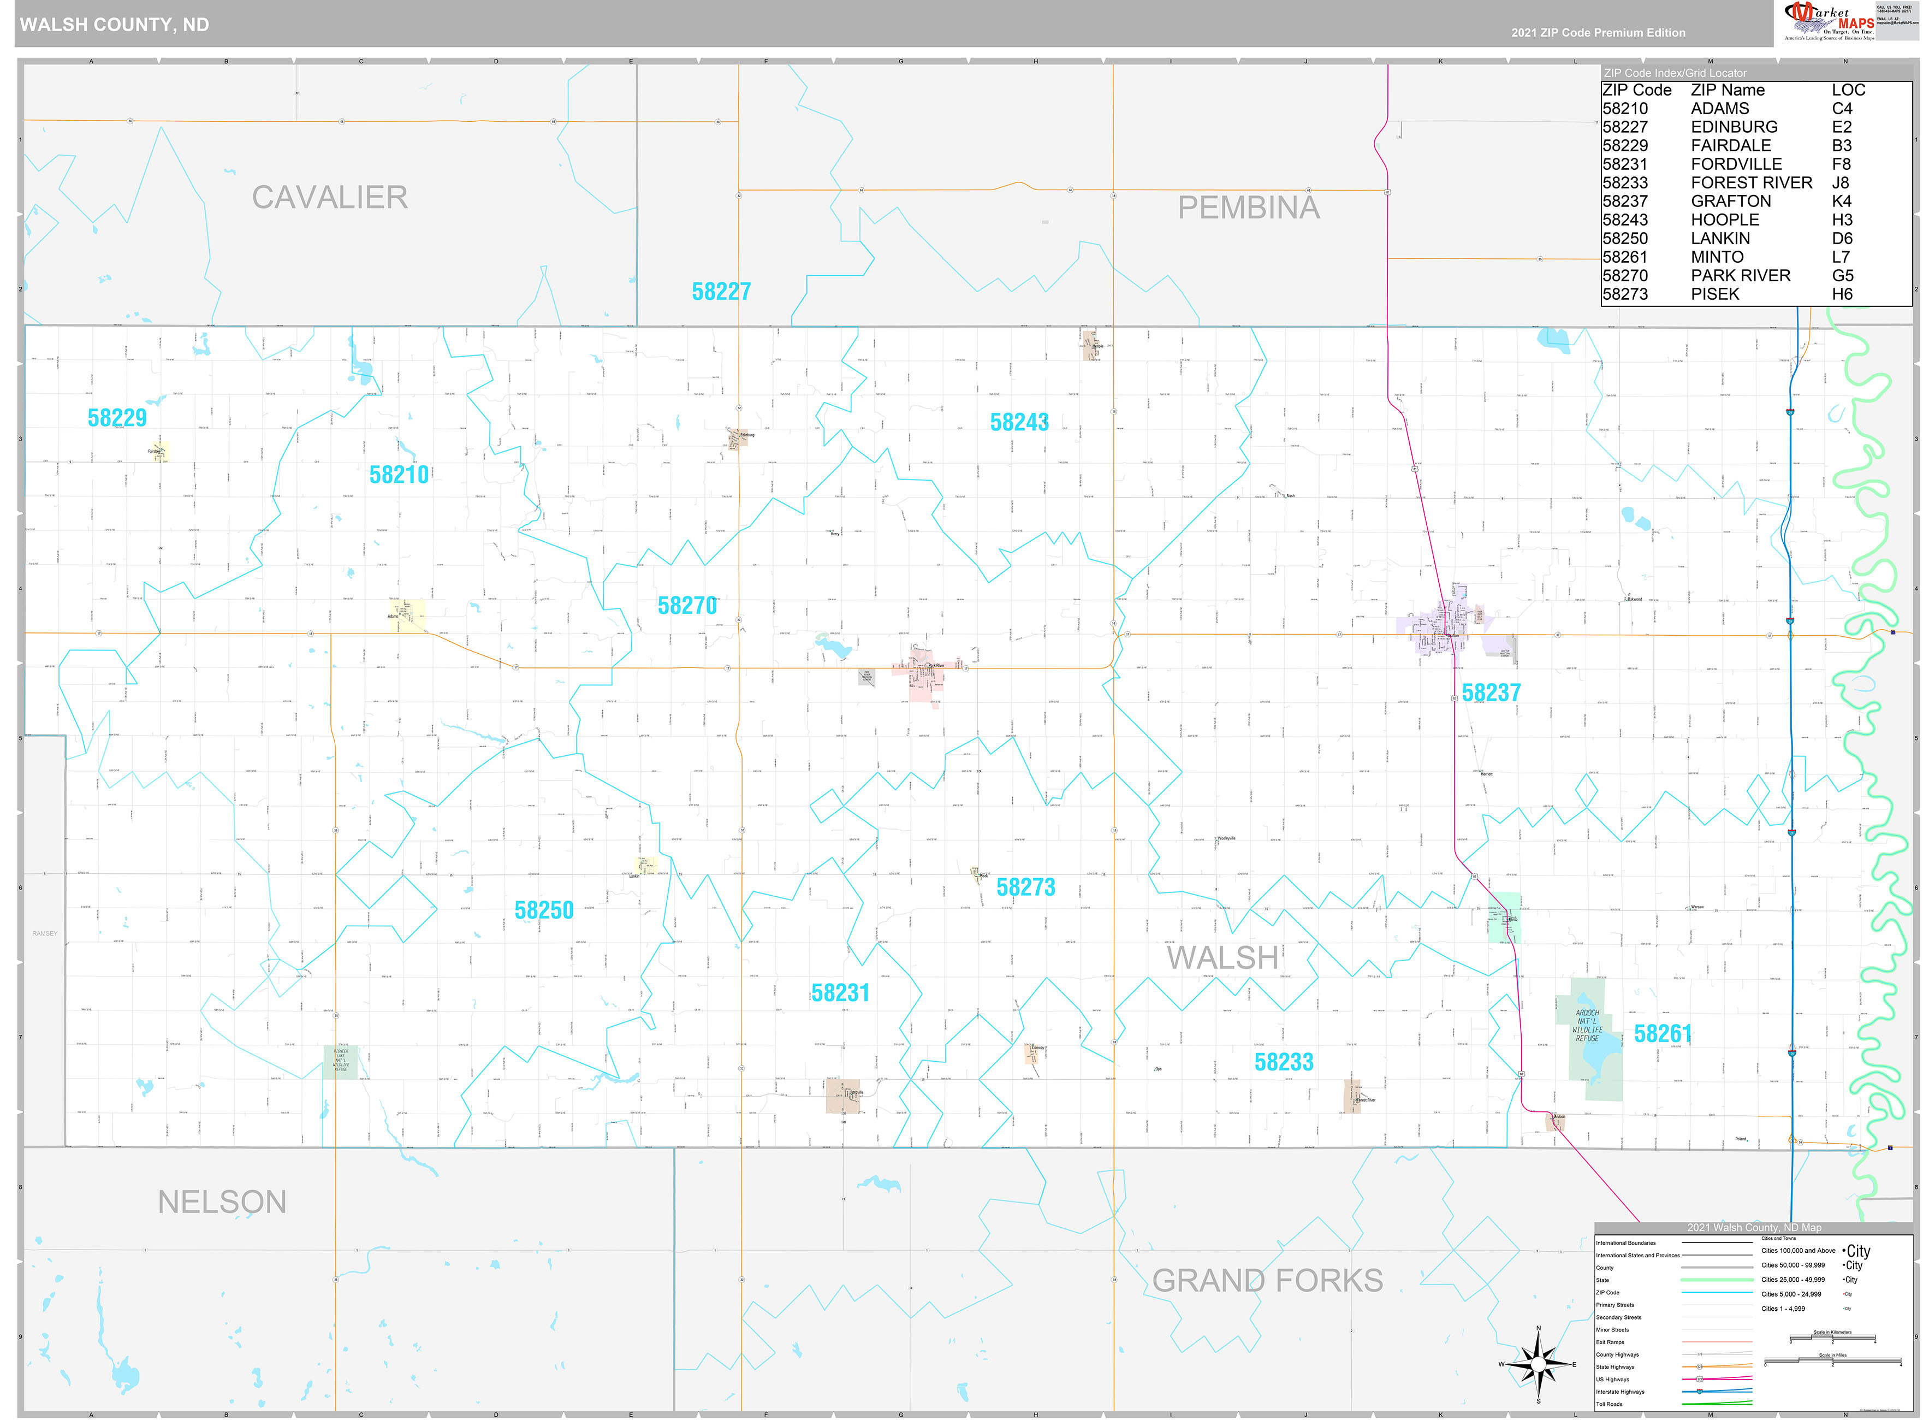
Task: Click the State Highways marker in legend
Action: 1700,1366
